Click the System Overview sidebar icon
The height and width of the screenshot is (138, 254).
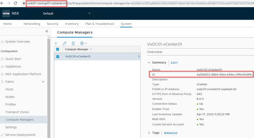click(x=2, y=42)
